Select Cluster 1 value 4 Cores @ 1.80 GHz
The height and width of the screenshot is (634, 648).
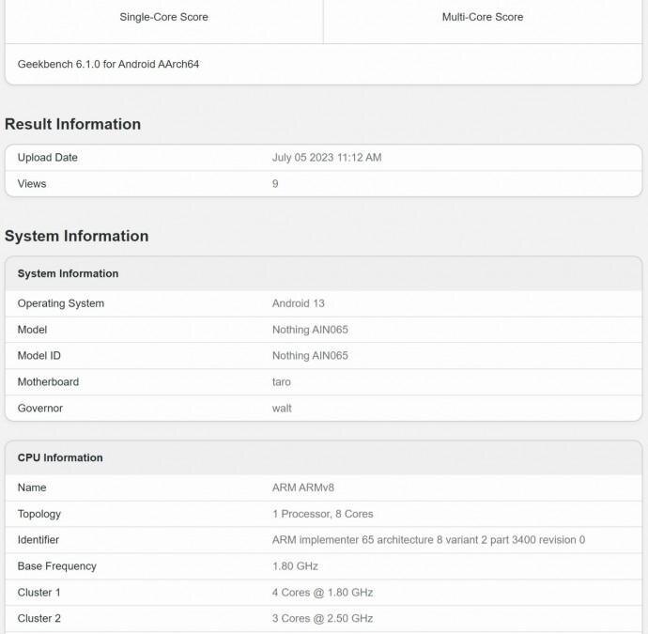[x=322, y=593]
